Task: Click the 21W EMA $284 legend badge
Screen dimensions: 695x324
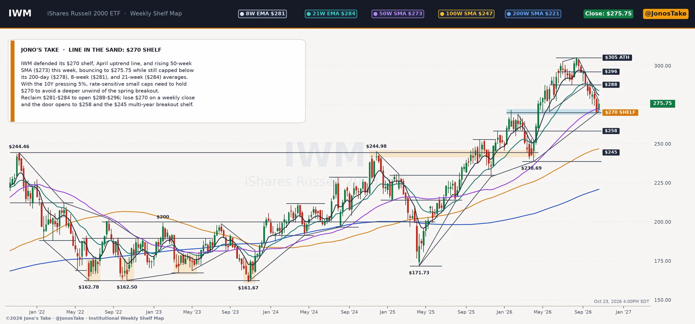Action: click(x=331, y=14)
